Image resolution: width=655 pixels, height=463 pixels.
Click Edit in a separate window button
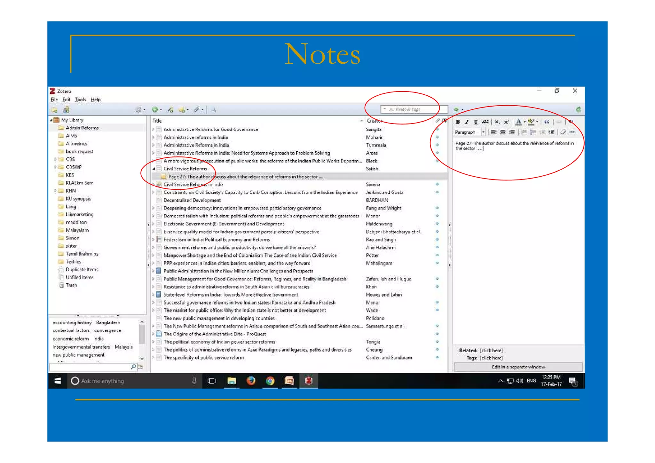518,367
